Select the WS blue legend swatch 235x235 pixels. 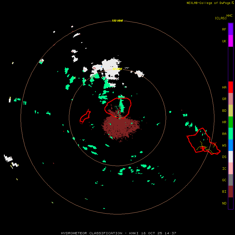pyautogui.click(x=231, y=145)
